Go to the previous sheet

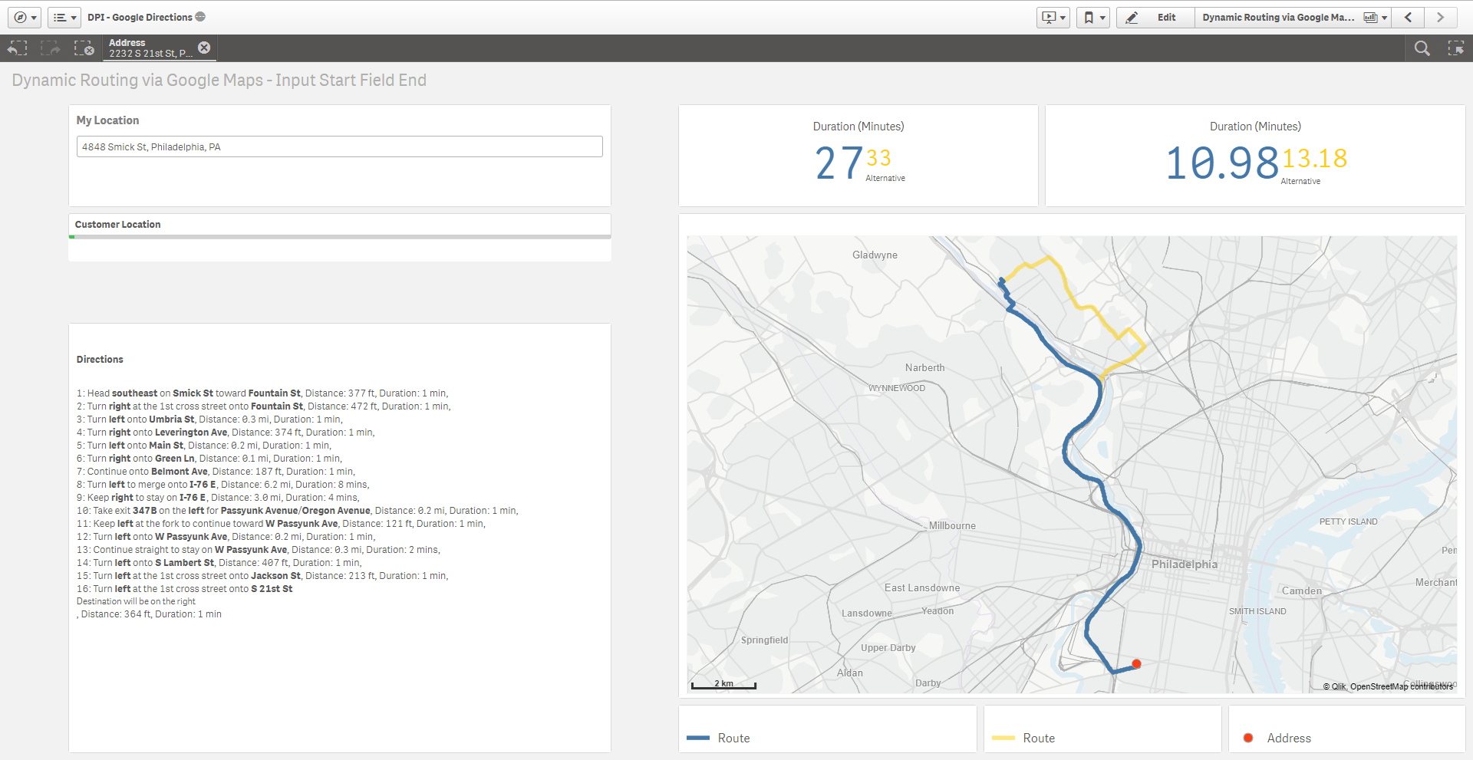point(1409,17)
